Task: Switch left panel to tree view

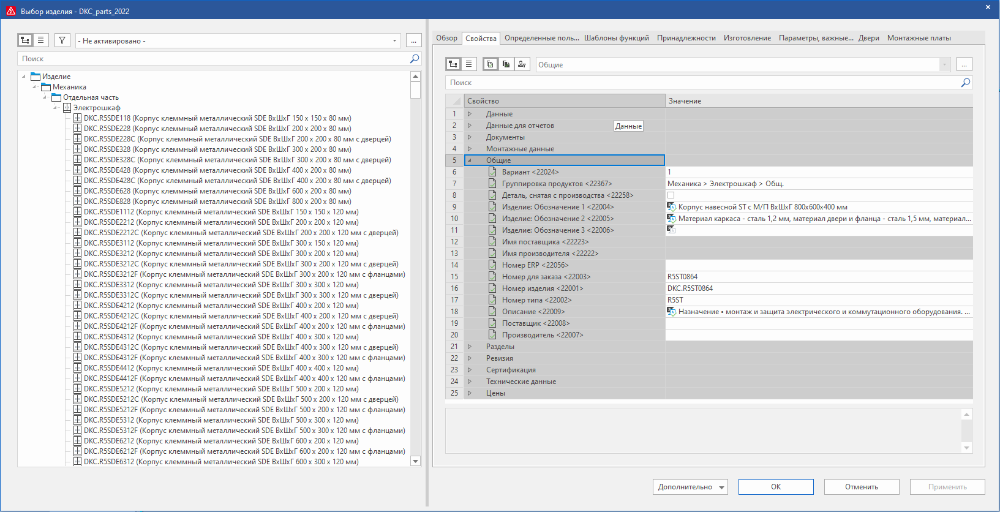Action: [x=25, y=40]
